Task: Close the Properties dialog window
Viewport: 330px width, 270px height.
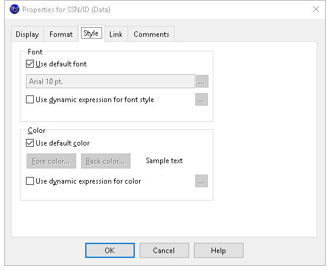Action: click(x=316, y=9)
